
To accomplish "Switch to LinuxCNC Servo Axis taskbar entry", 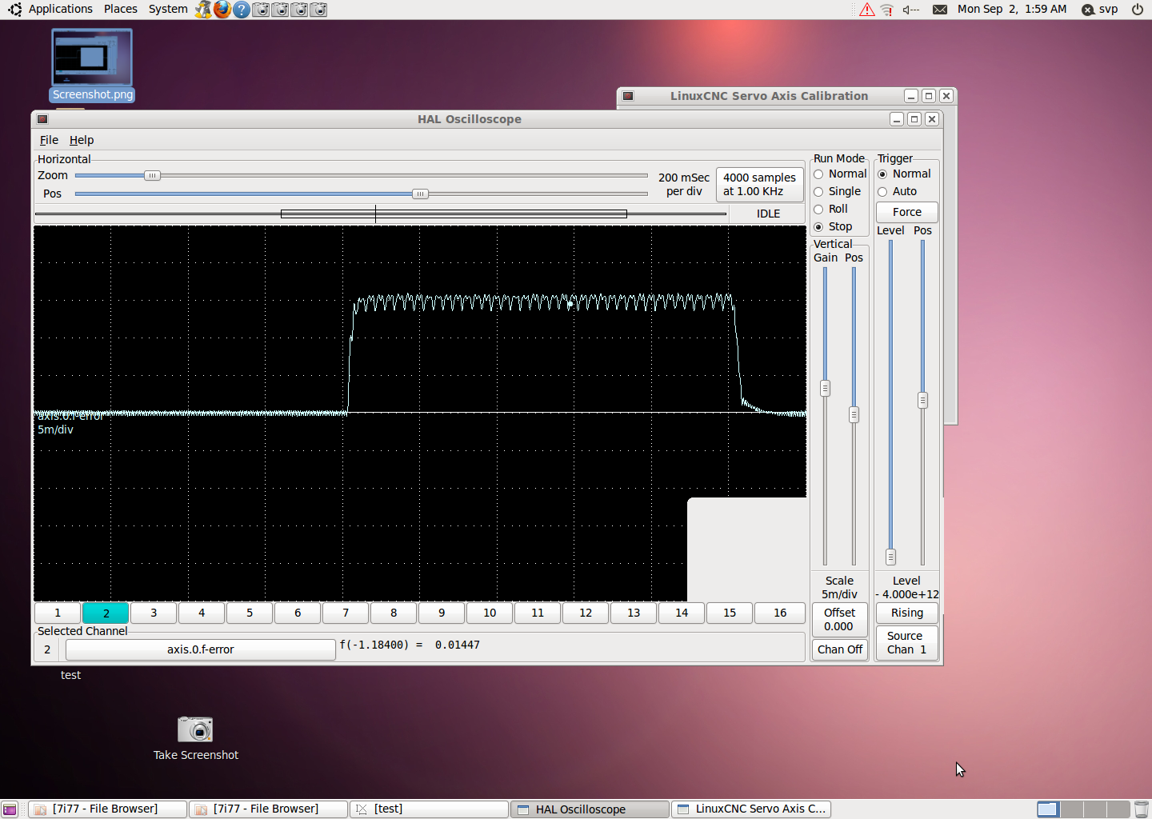I will pyautogui.click(x=751, y=809).
